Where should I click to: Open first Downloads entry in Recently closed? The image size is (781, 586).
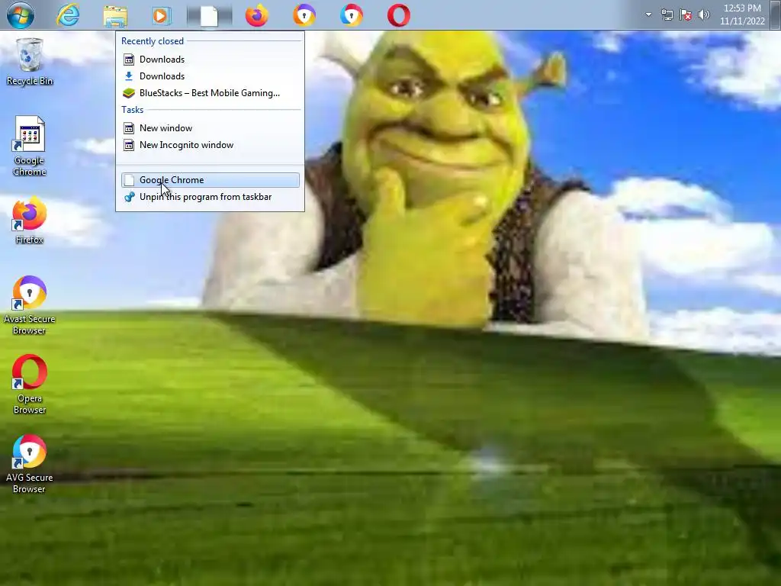pos(211,60)
